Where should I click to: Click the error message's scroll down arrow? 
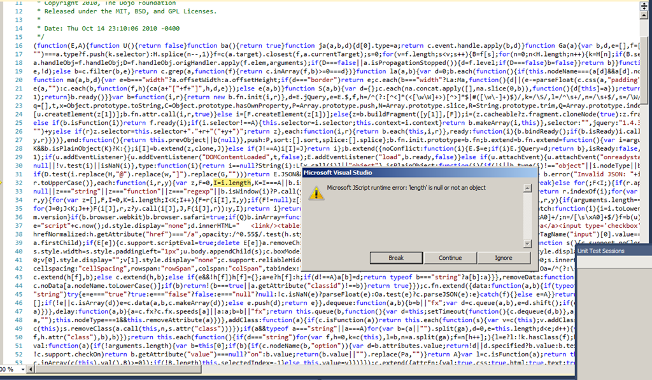click(x=527, y=244)
